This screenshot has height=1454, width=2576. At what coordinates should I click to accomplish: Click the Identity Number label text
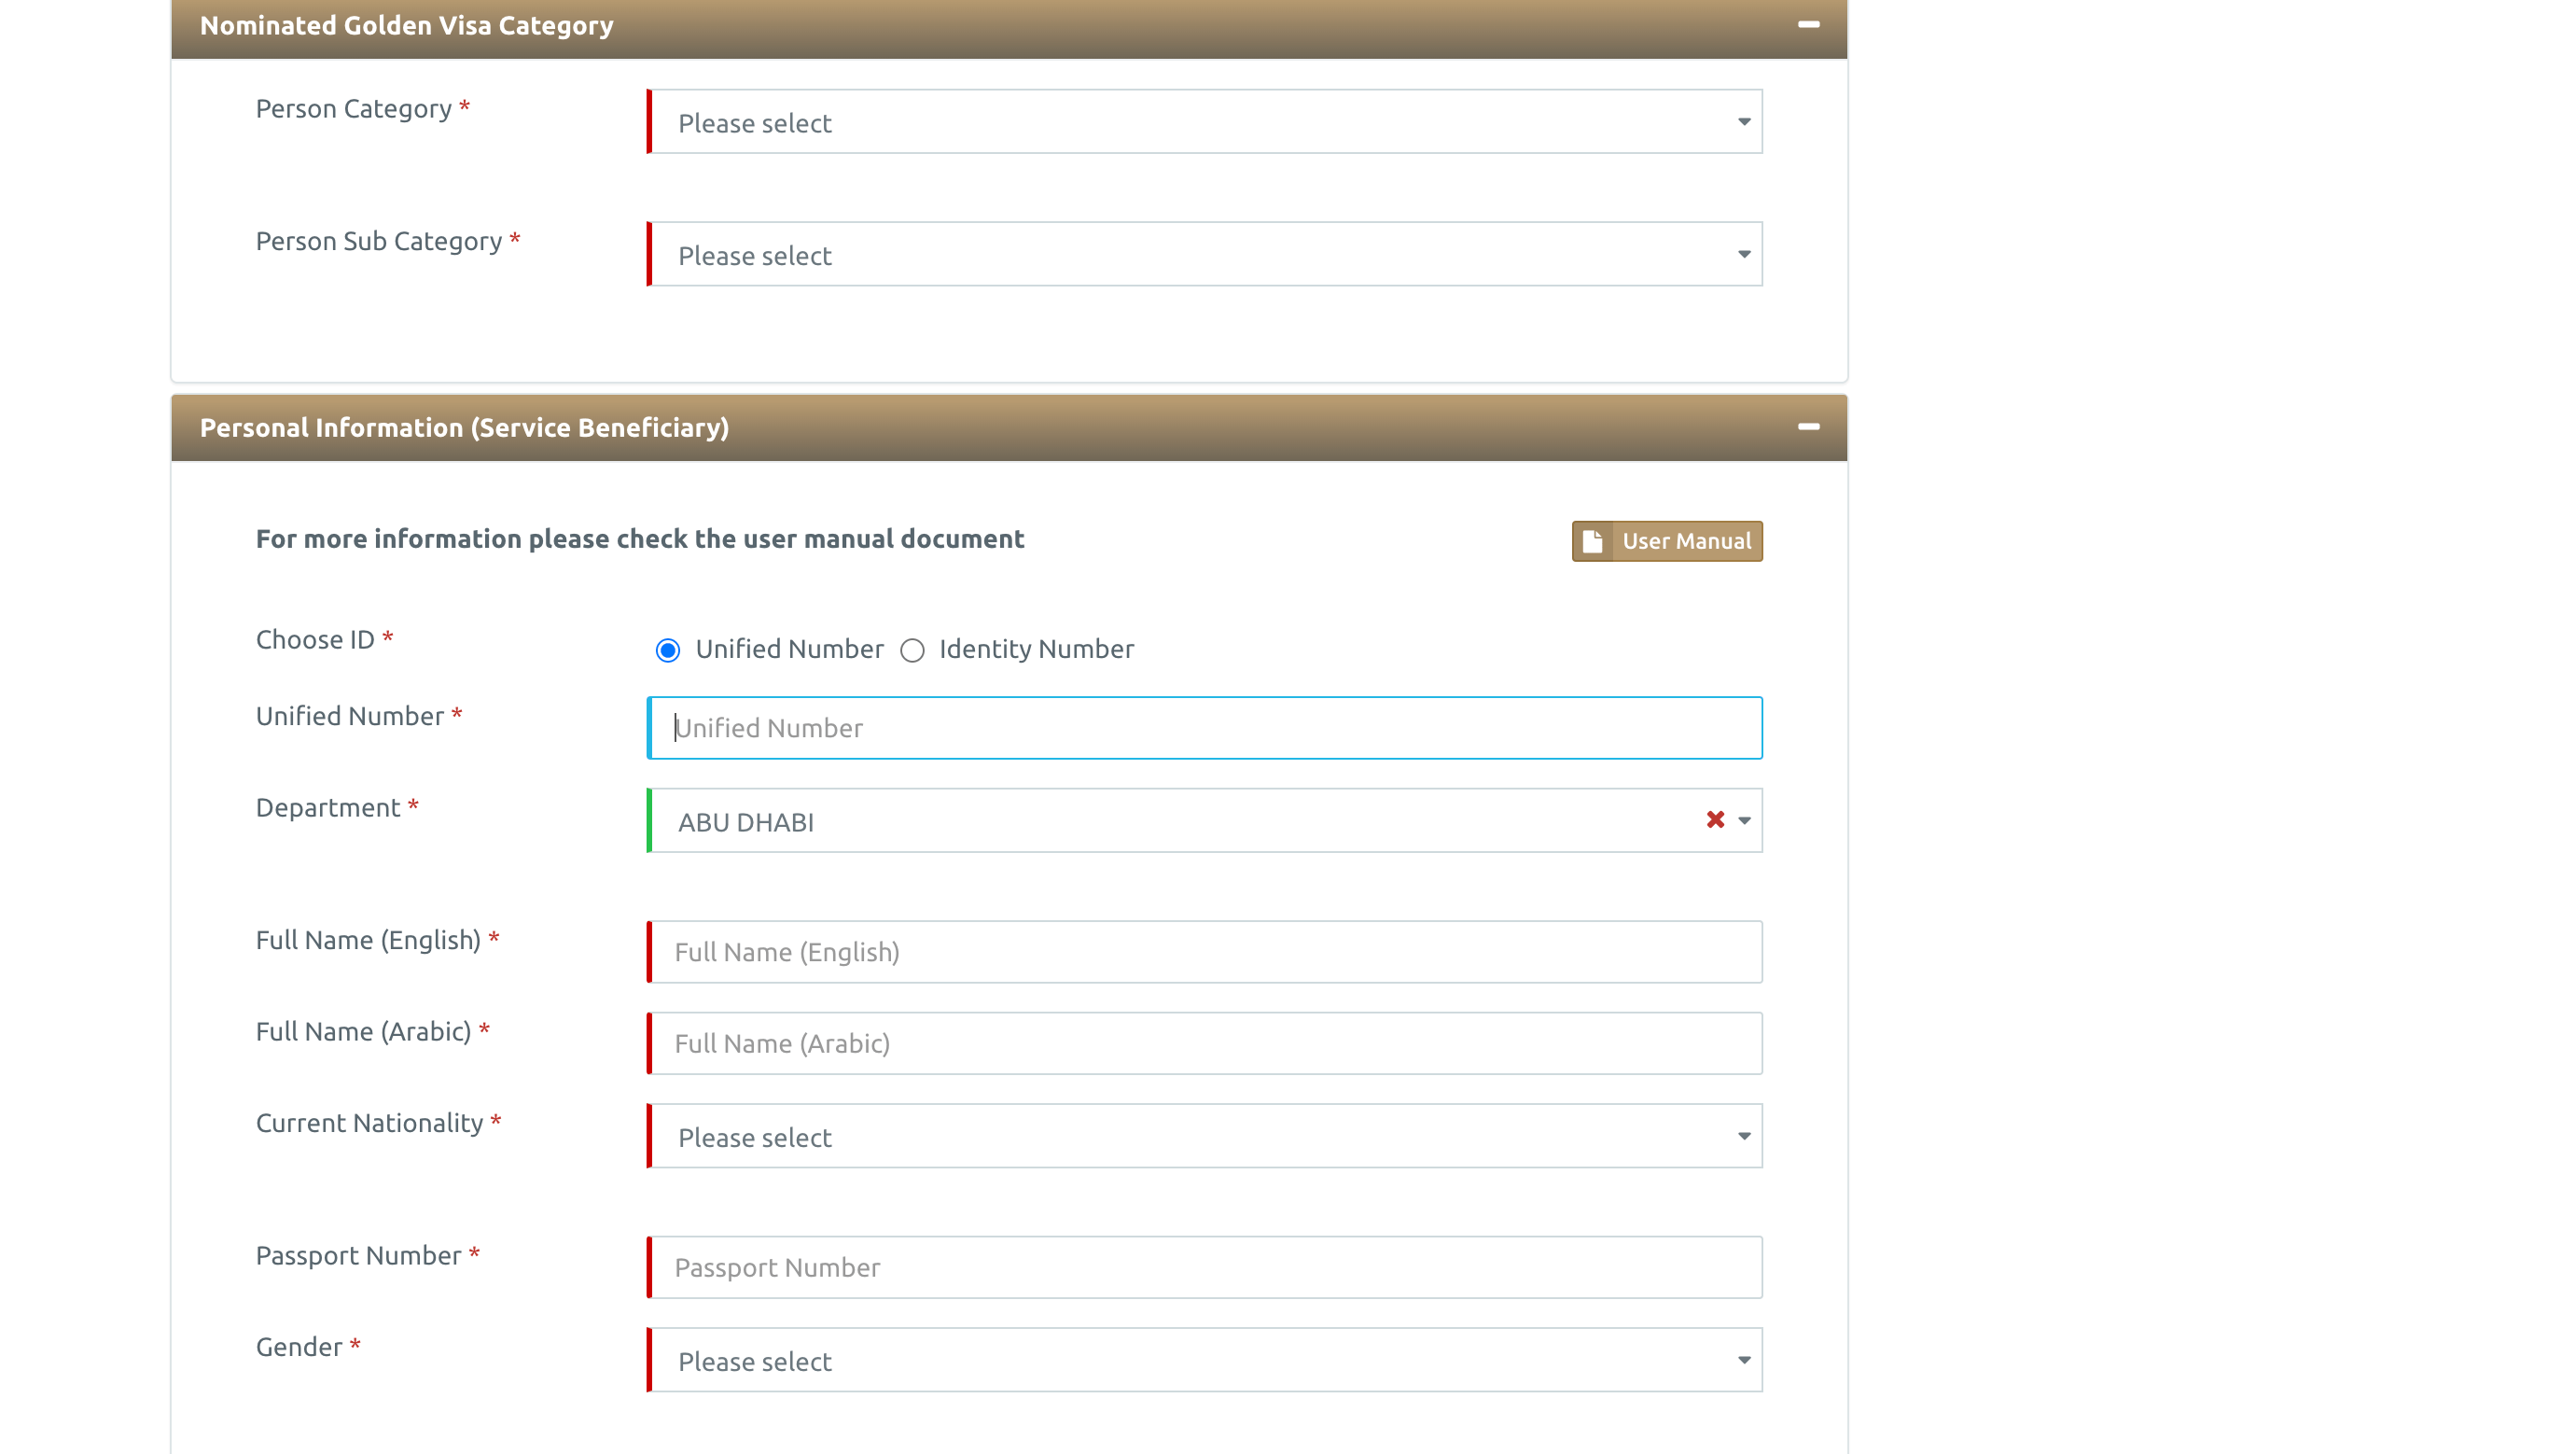point(1036,649)
